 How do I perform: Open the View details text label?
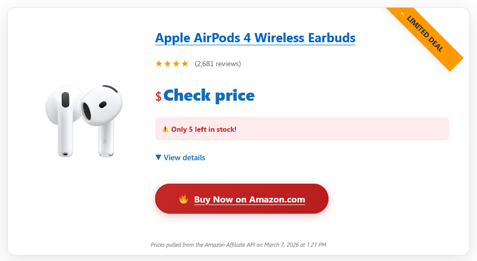tap(185, 158)
